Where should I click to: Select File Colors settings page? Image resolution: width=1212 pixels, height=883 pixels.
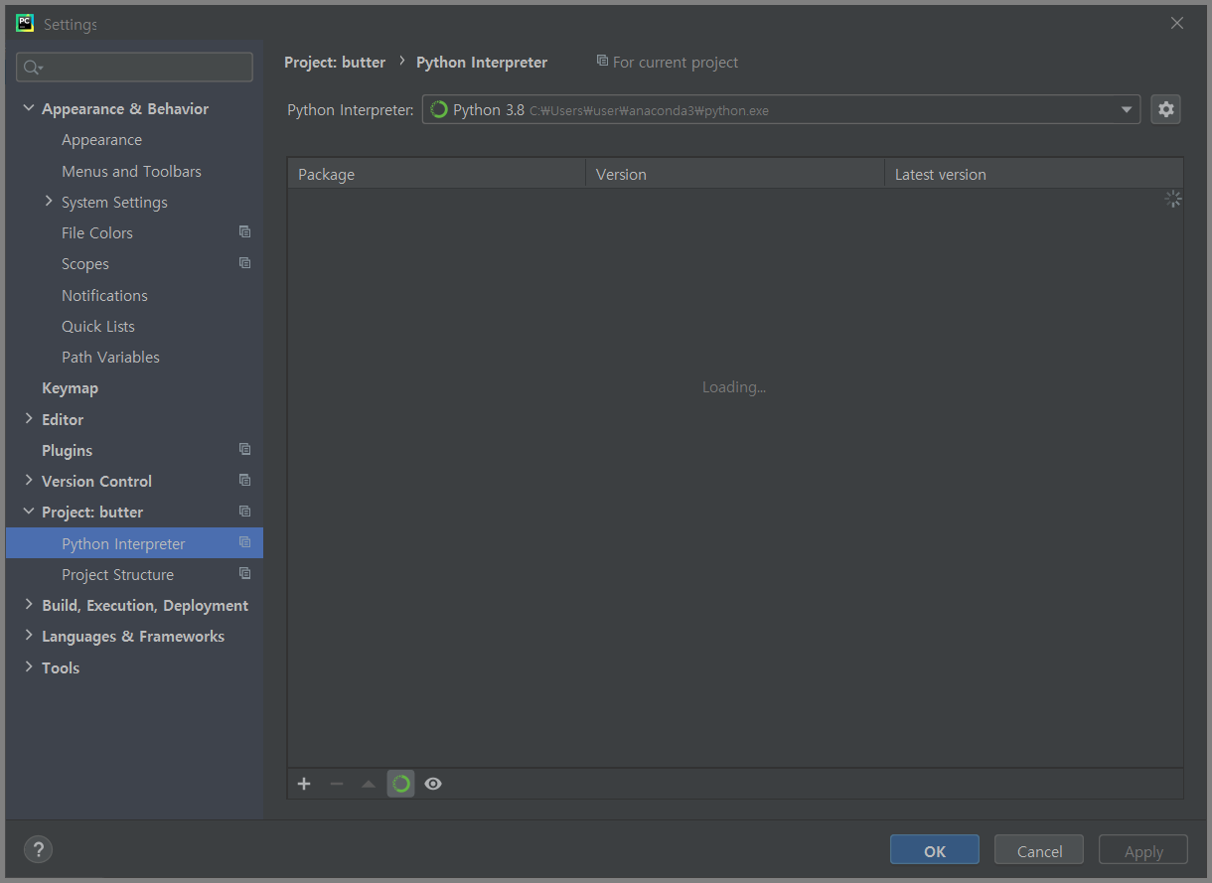[x=97, y=232]
